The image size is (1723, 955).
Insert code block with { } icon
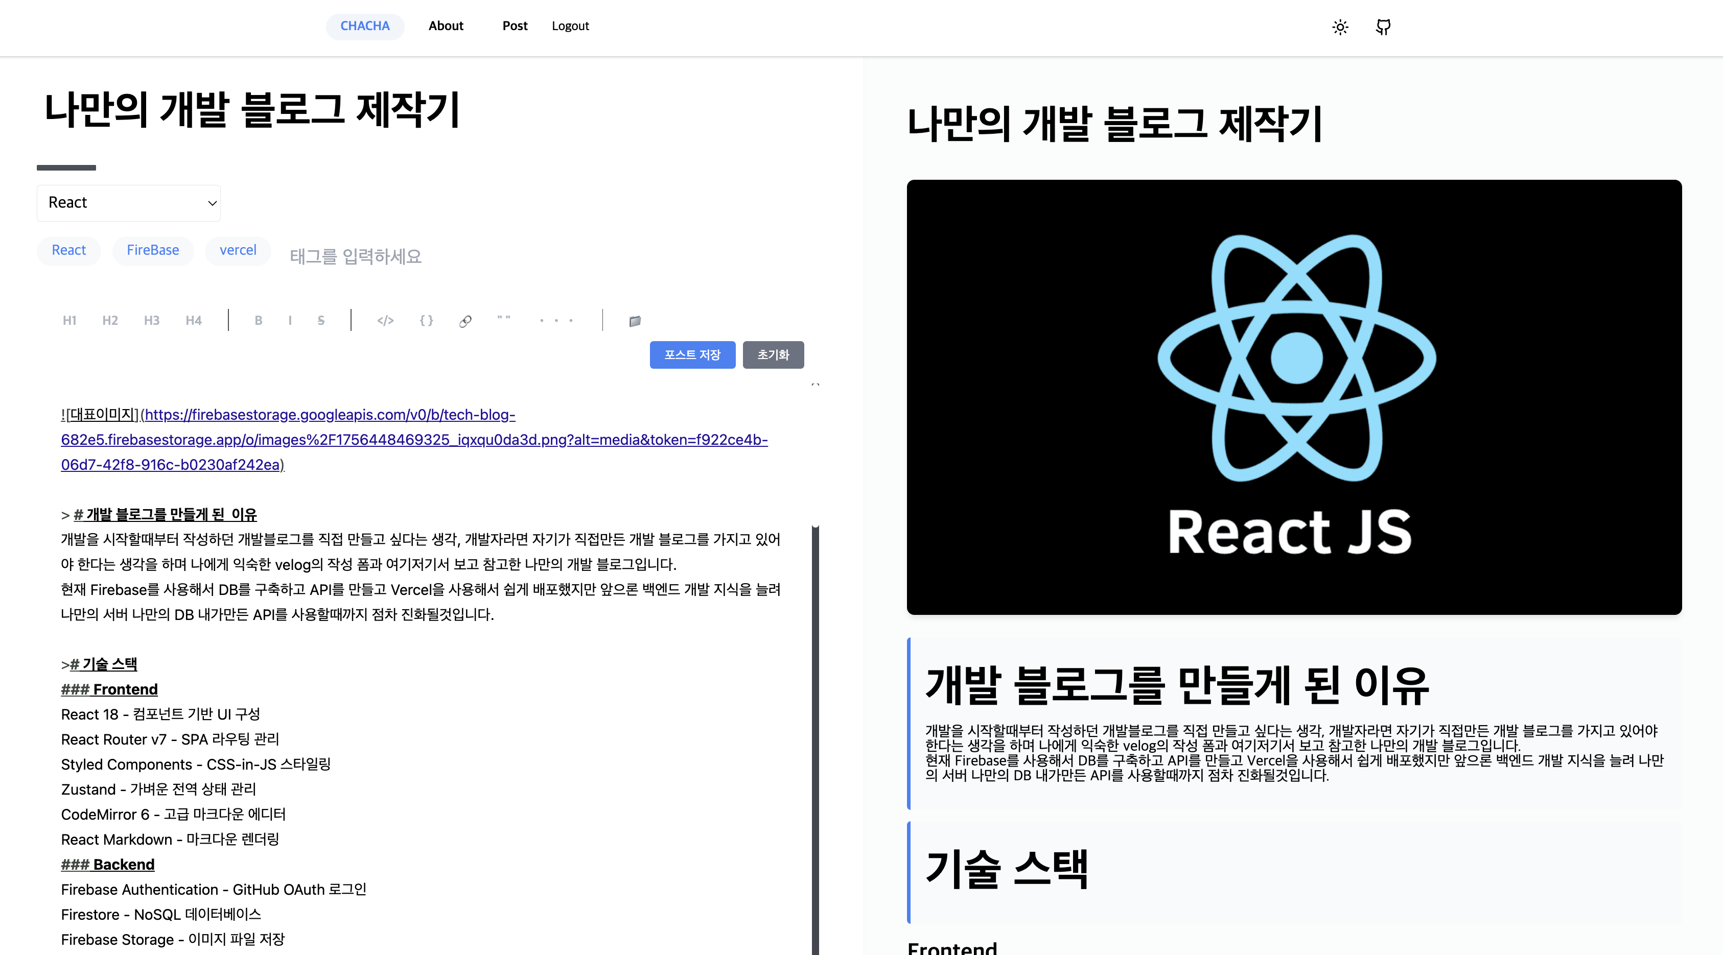[x=426, y=320]
